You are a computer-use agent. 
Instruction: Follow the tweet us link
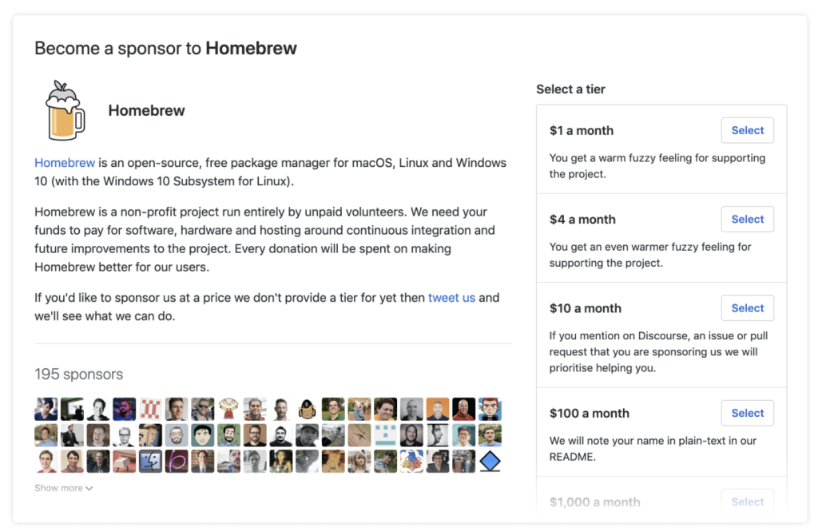452,298
